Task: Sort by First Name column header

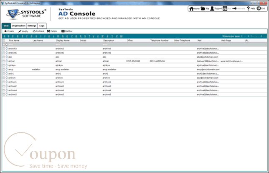Action: (14, 40)
